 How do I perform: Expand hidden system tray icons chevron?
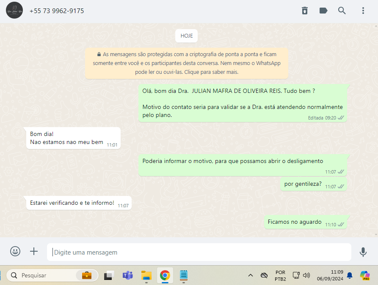[251, 276]
